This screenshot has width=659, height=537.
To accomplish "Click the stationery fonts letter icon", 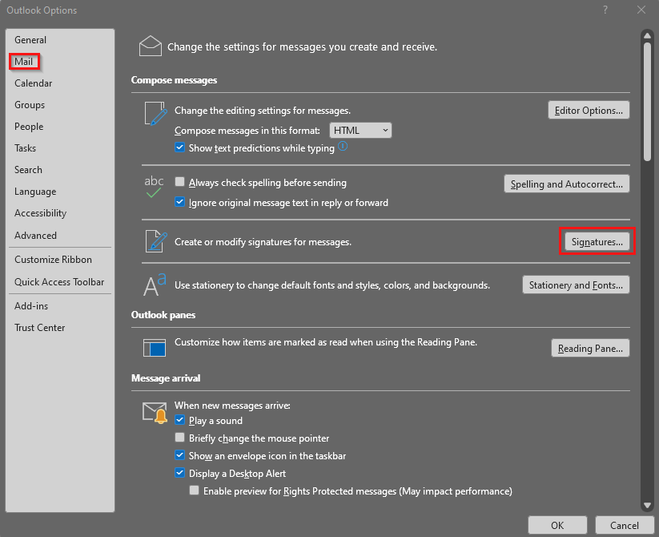I will [154, 285].
